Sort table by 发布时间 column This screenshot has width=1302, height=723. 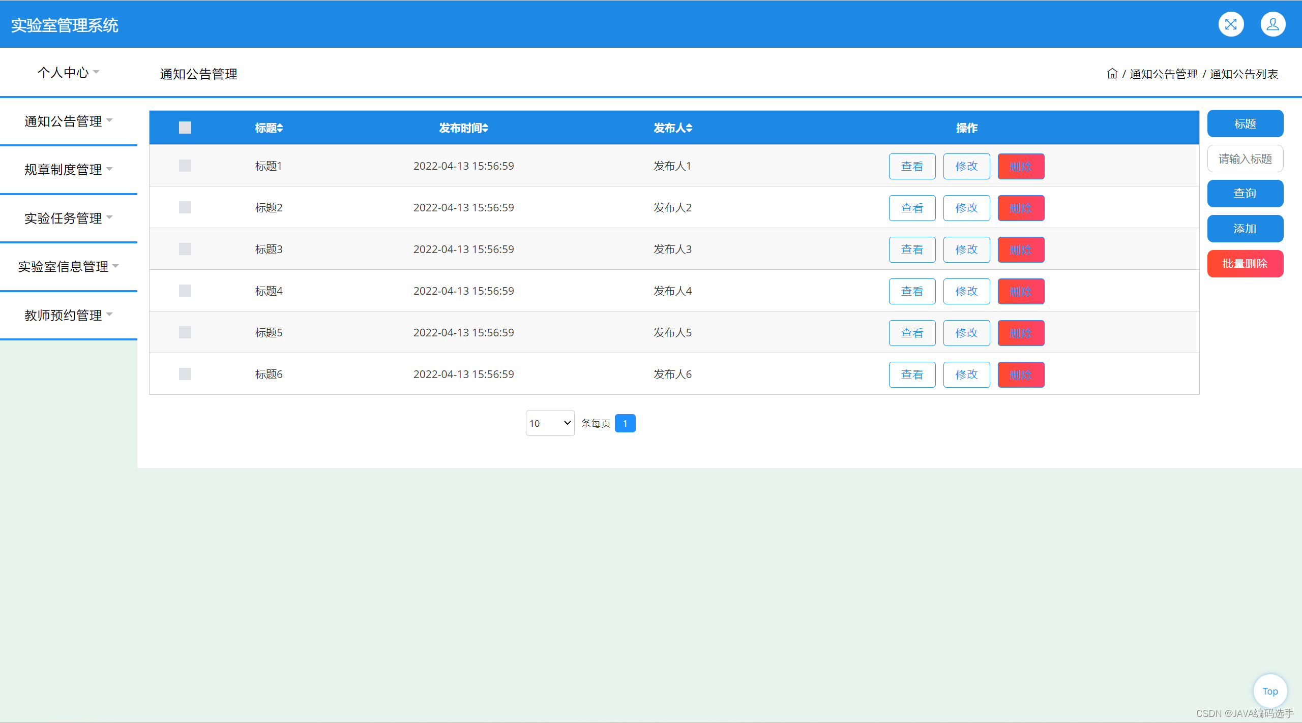tap(464, 128)
